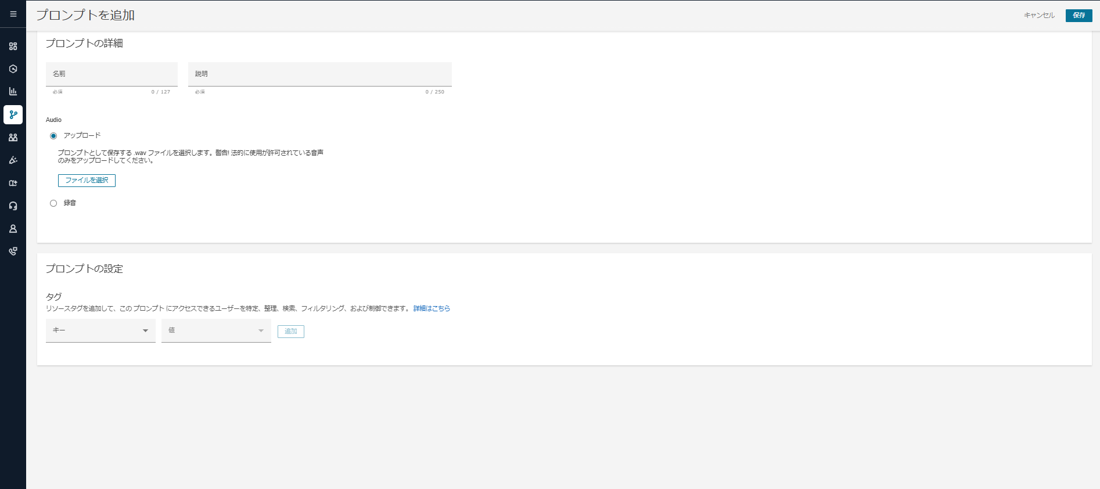Screen dimensions: 1100x489
Task: Click into the 名前 input field
Action: [112, 74]
